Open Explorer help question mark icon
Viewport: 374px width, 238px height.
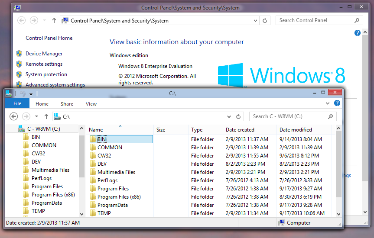point(337,103)
